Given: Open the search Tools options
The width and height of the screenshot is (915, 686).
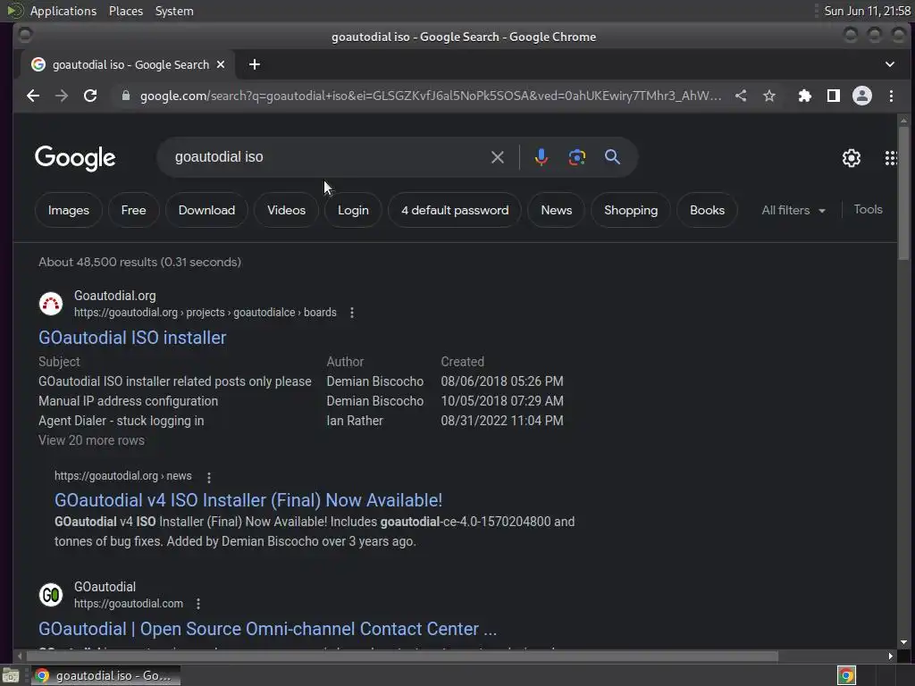Looking at the screenshot, I should click(868, 209).
